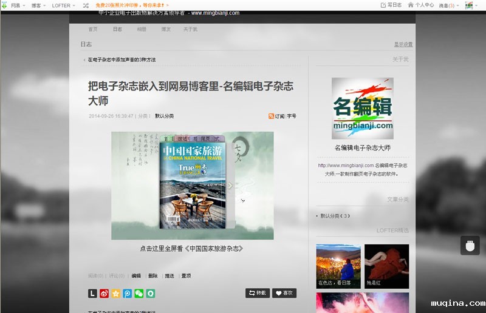
Task: Expand the LOFTER dropdown menu
Action: 64,5
